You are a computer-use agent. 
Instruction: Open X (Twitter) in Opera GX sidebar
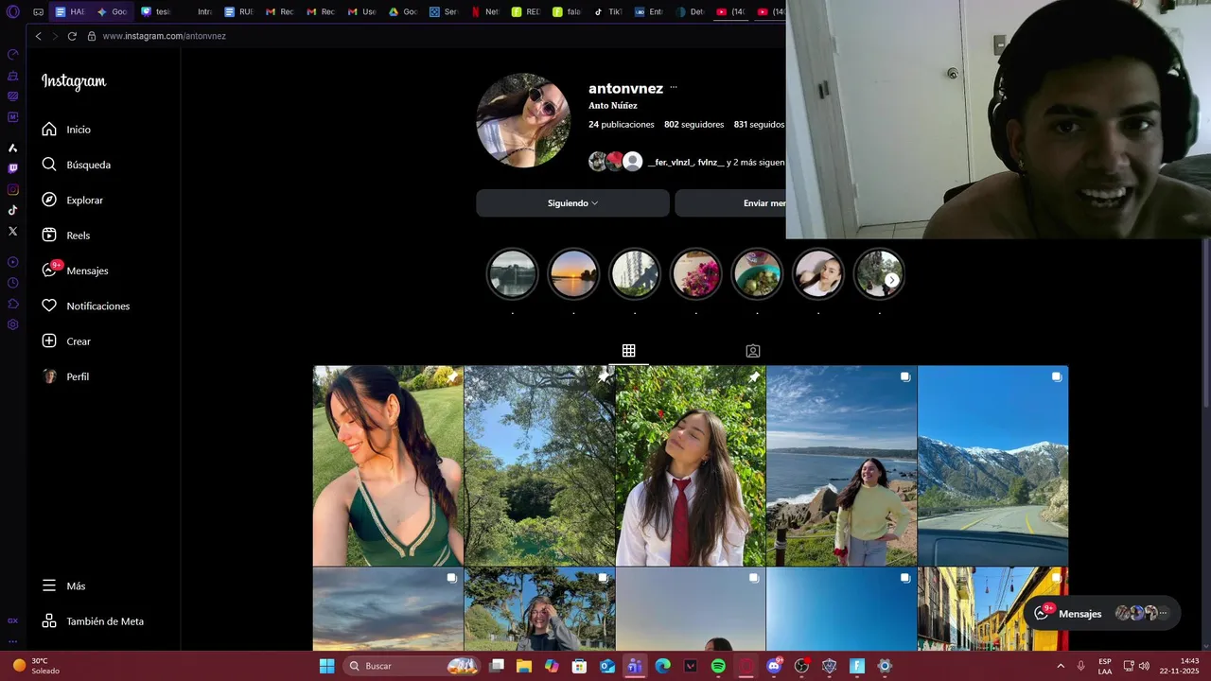coord(12,231)
